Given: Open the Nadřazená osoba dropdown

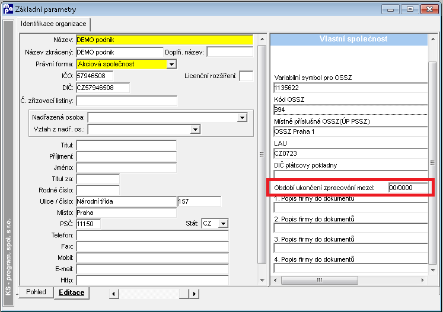Looking at the screenshot, I should (x=242, y=117).
